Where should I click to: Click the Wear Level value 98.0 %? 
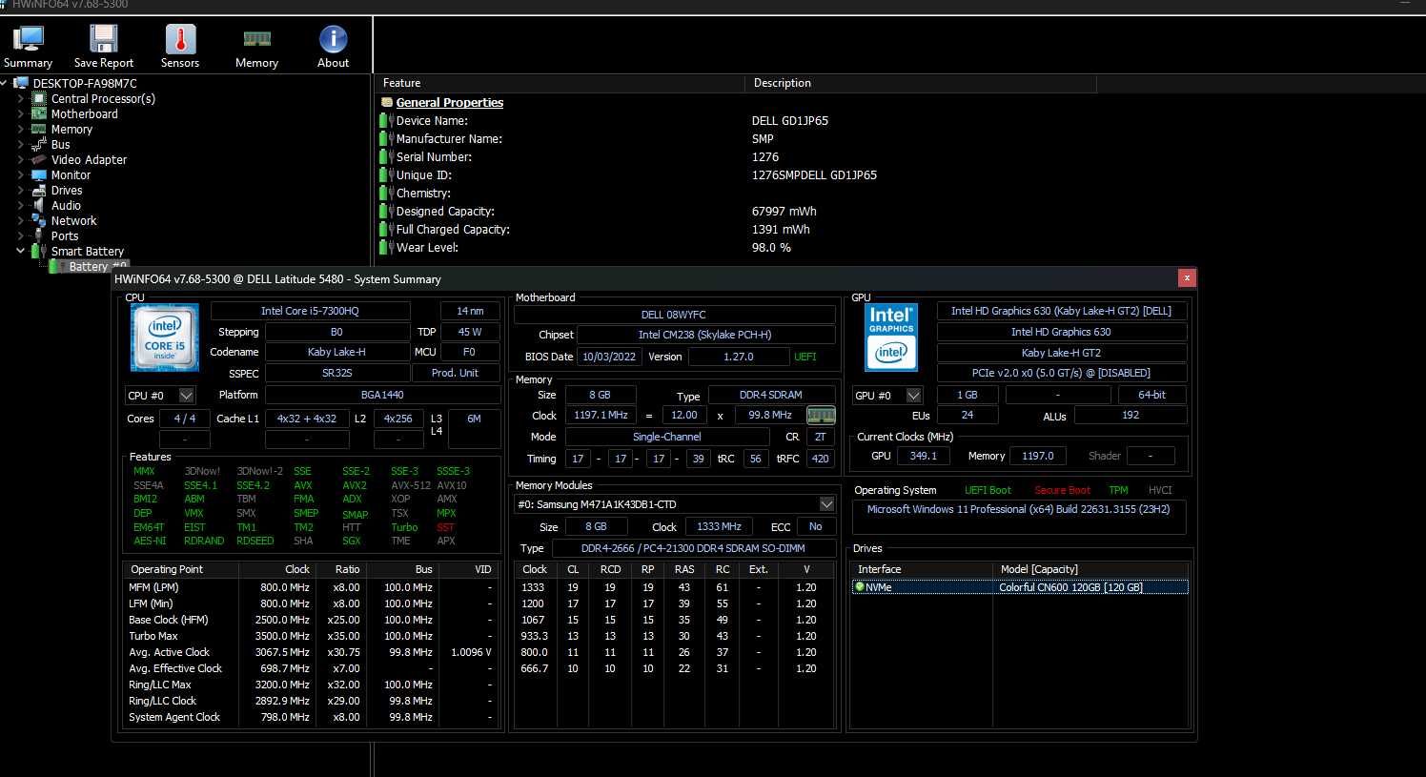[771, 247]
